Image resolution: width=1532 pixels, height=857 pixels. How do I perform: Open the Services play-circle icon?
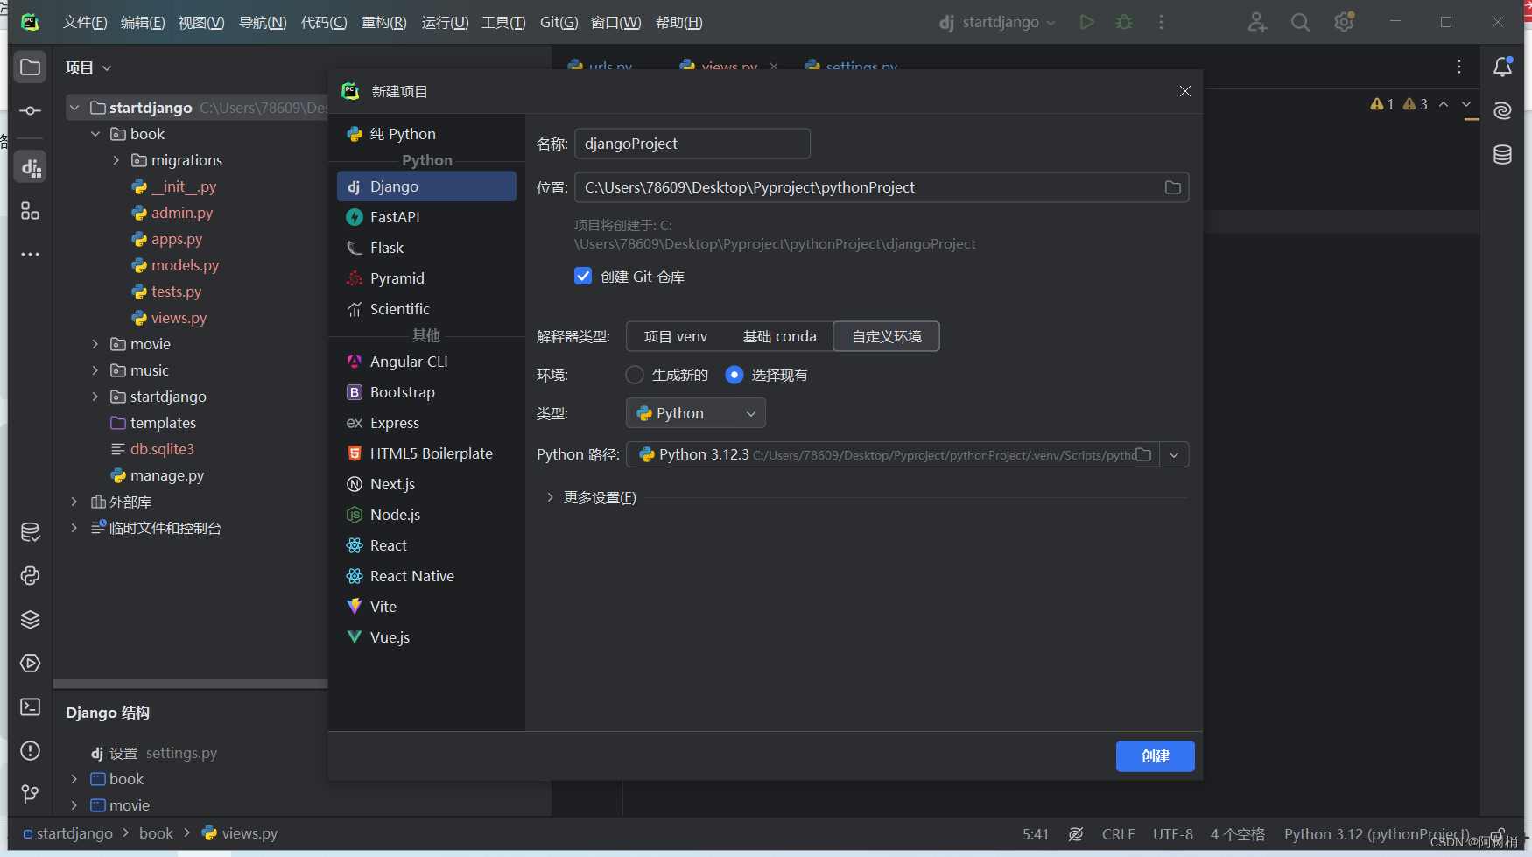(x=30, y=664)
